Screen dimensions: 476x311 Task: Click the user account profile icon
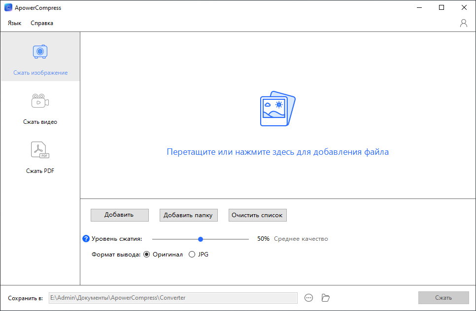pos(463,23)
